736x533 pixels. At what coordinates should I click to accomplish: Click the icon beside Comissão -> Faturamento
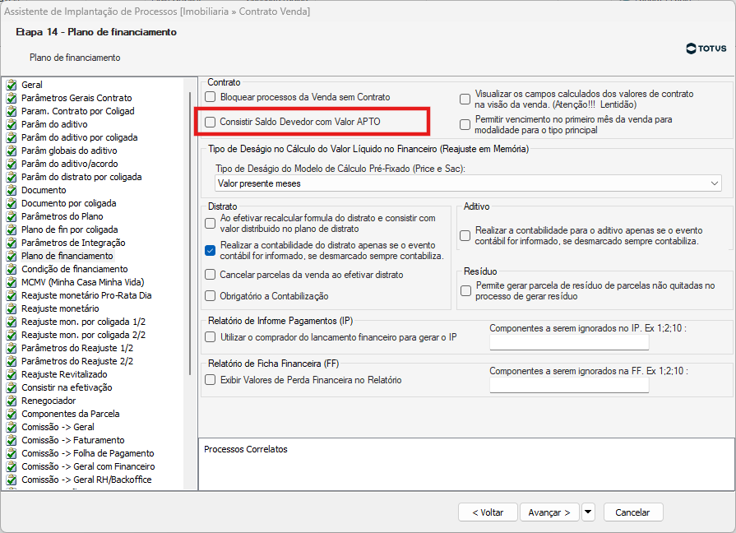click(x=12, y=440)
